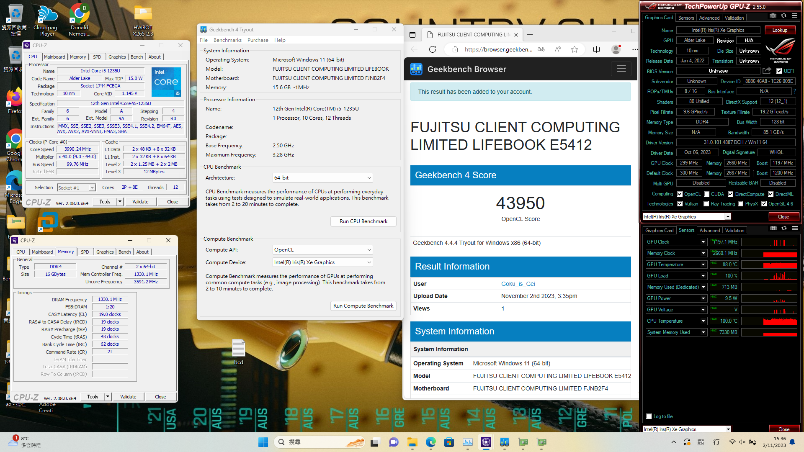804x452 pixels.
Task: Click the Read aloud icon in address bar
Action: point(558,49)
